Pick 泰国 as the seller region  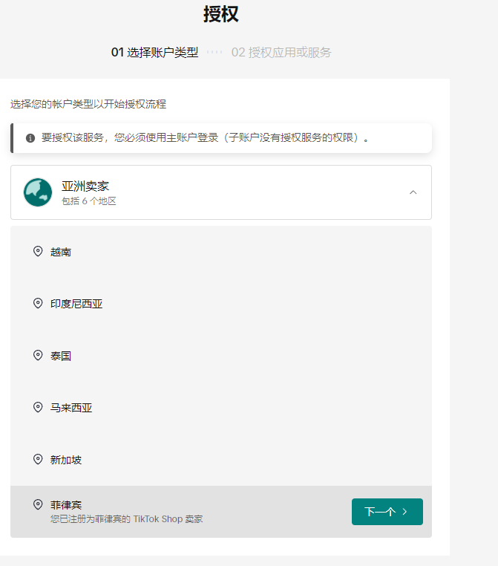(x=61, y=357)
